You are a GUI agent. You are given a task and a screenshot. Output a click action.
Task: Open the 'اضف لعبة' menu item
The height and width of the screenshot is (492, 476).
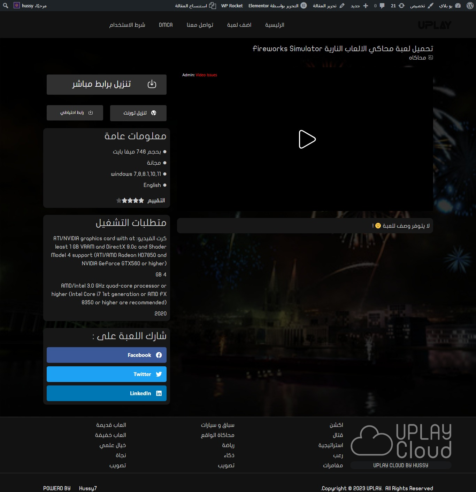pyautogui.click(x=239, y=25)
